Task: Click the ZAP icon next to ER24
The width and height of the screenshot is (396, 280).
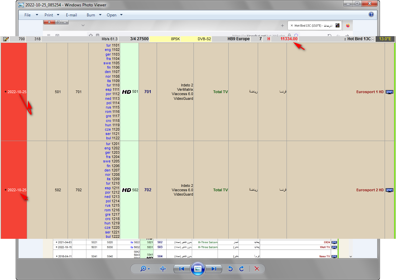Action: (x=334, y=242)
